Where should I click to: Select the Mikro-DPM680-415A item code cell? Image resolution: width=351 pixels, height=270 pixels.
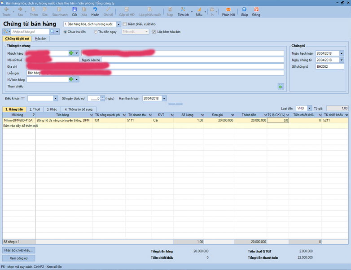18,120
